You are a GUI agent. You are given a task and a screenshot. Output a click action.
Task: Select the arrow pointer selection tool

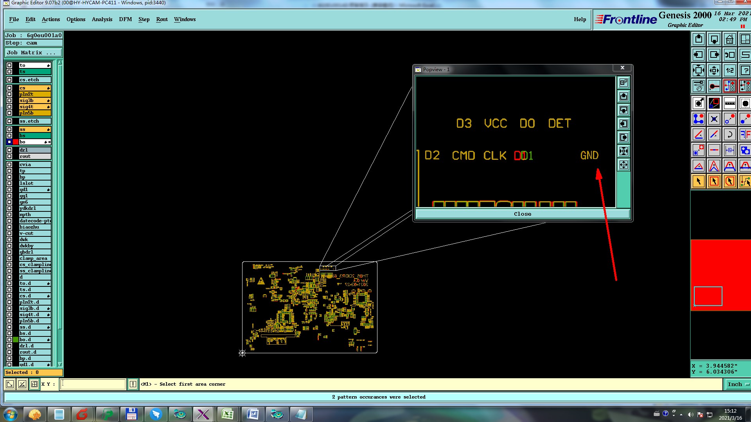[699, 181]
